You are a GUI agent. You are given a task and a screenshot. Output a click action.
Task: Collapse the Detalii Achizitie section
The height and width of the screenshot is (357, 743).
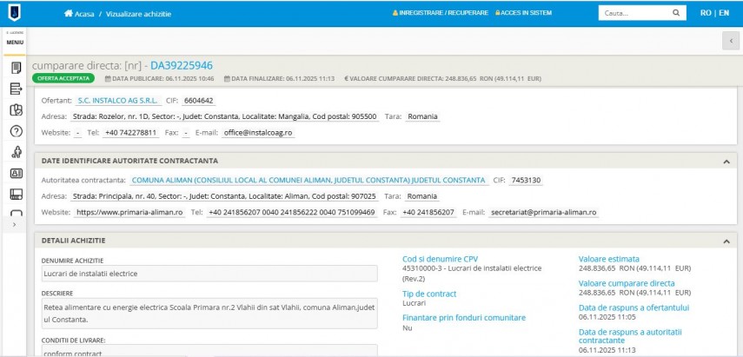tap(726, 240)
